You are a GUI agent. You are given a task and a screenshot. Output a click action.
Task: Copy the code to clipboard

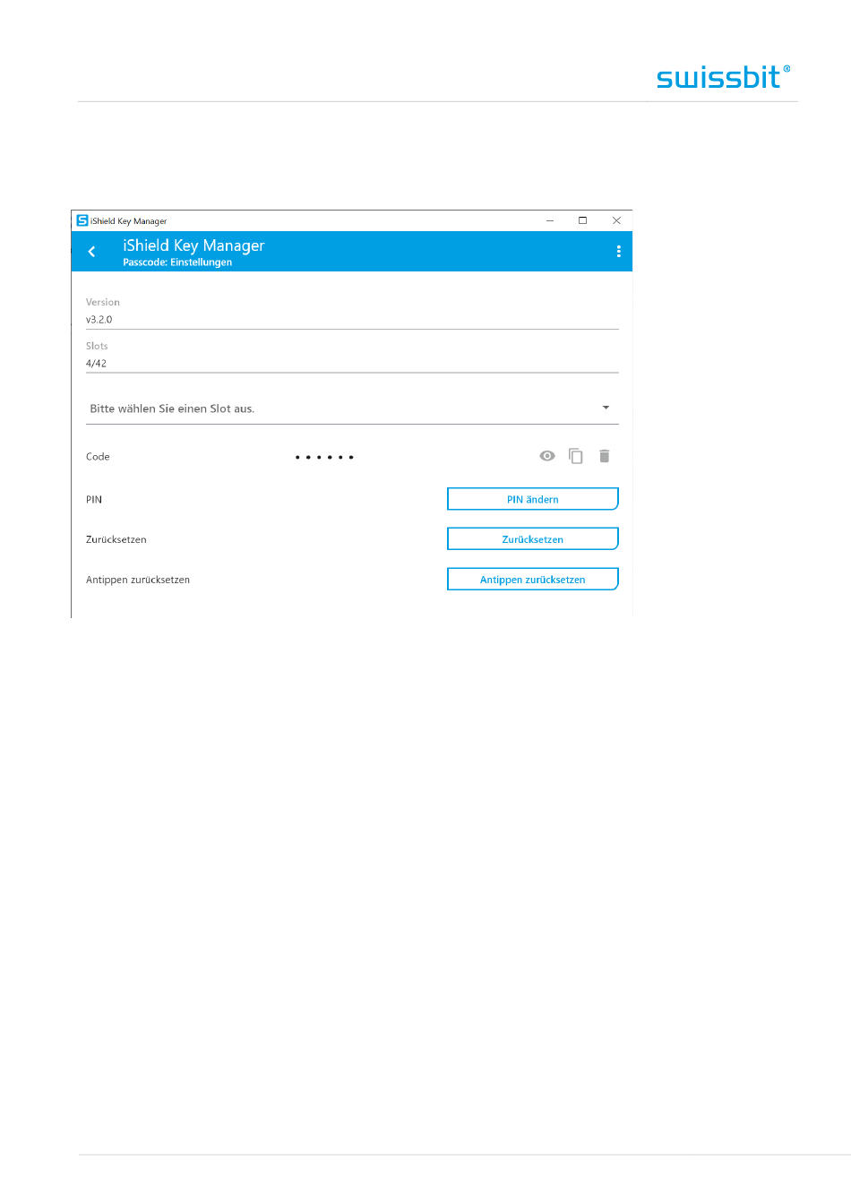pyautogui.click(x=576, y=456)
